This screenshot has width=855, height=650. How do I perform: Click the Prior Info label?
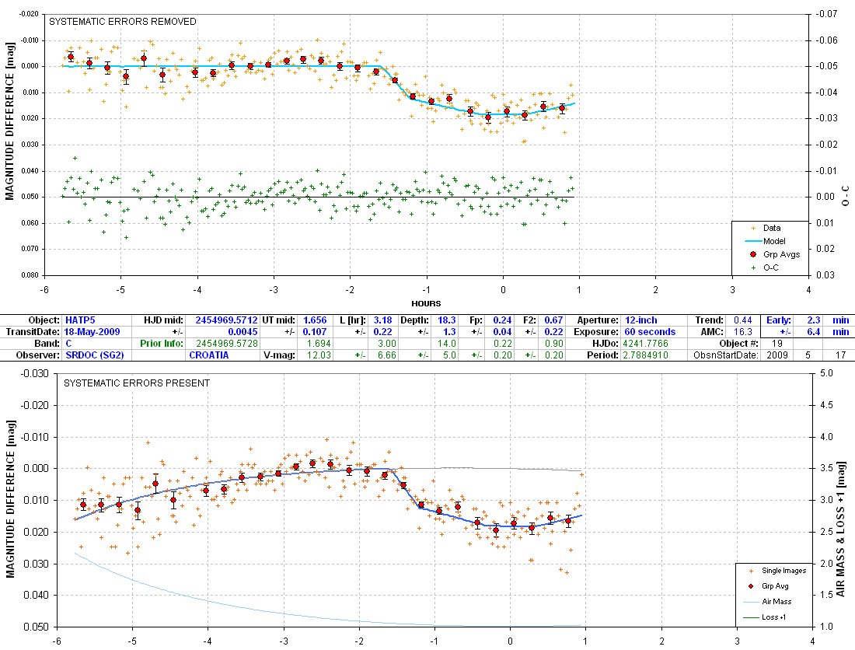[x=162, y=344]
